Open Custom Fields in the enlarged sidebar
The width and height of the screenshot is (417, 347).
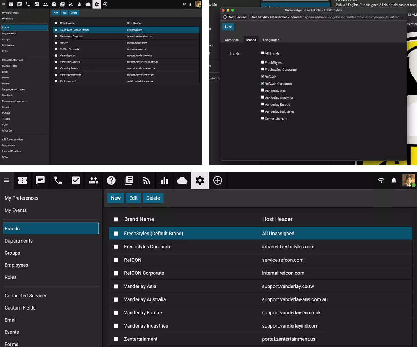pos(20,308)
